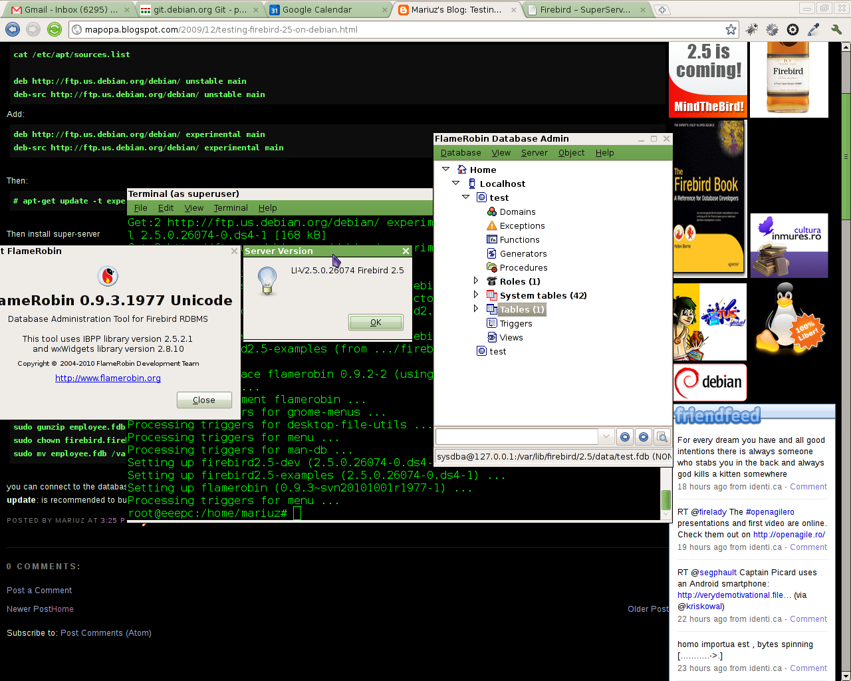Close the Server Version dialog with X
This screenshot has height=681, width=851.
(x=406, y=251)
